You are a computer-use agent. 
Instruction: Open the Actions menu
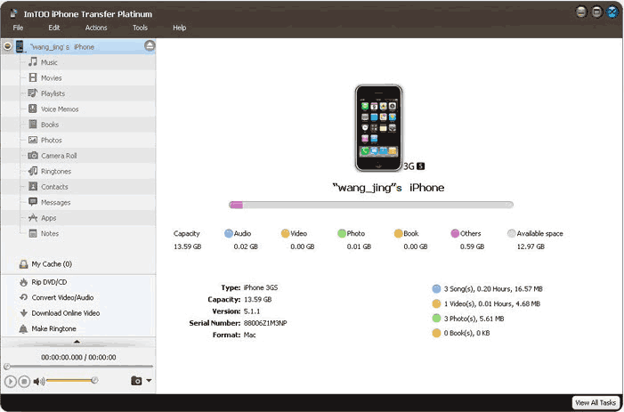(96, 28)
